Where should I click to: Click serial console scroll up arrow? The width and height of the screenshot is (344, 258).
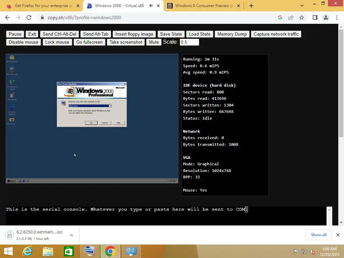point(329,210)
